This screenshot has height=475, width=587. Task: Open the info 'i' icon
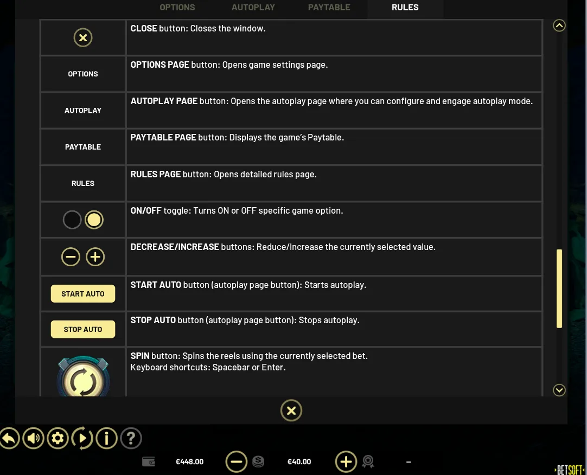click(x=107, y=438)
